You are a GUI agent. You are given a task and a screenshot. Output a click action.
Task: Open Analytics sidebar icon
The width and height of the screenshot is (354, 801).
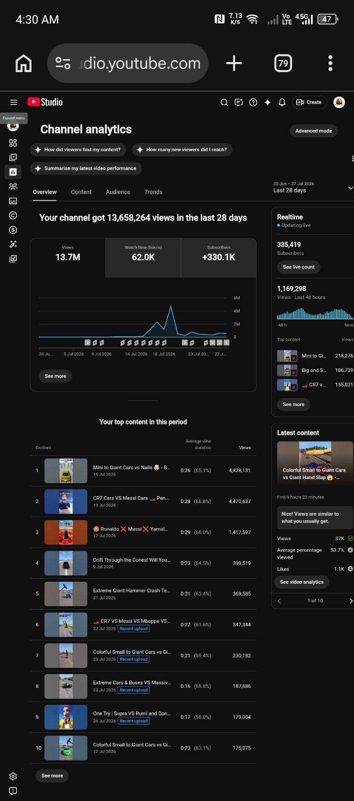click(x=13, y=172)
